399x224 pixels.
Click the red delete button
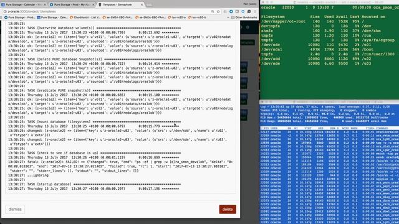click(x=228, y=209)
